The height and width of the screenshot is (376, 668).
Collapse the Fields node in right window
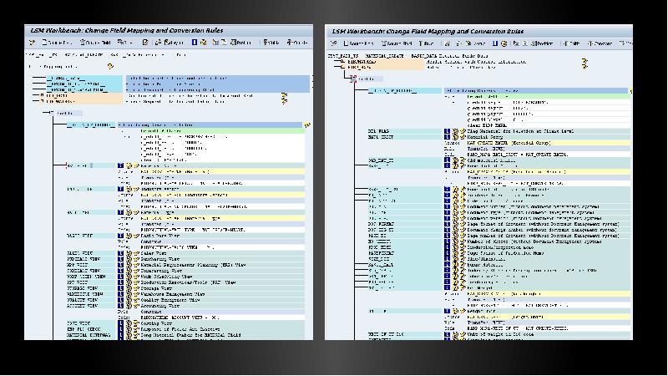354,79
